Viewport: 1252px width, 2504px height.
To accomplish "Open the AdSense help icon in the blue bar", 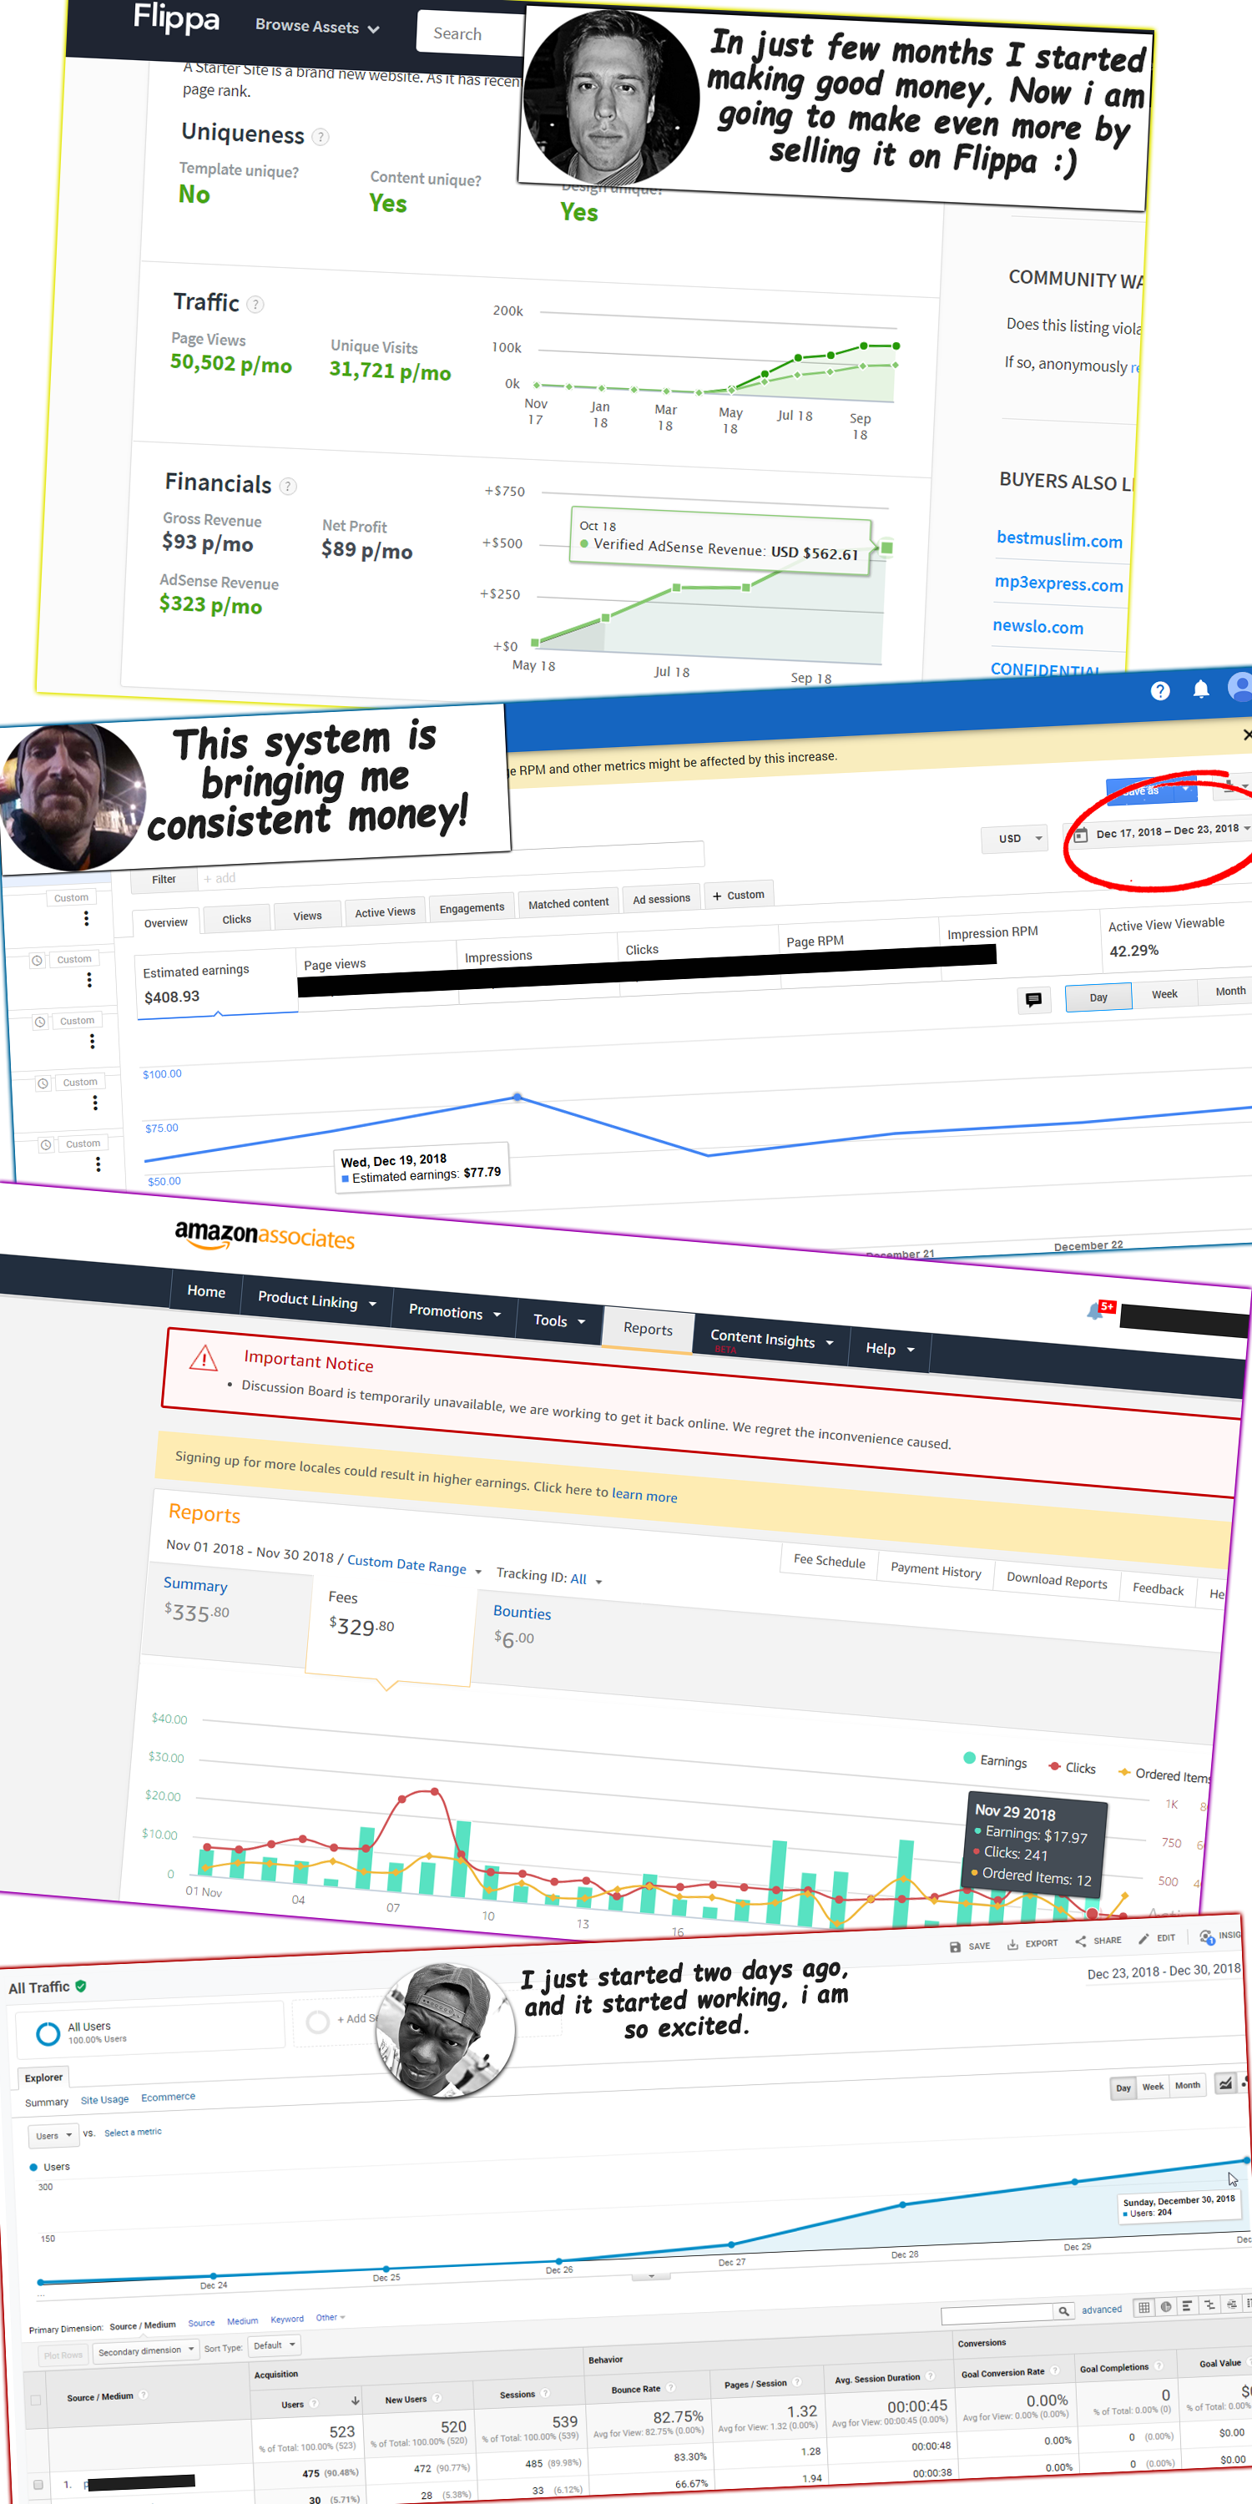I will click(1159, 690).
